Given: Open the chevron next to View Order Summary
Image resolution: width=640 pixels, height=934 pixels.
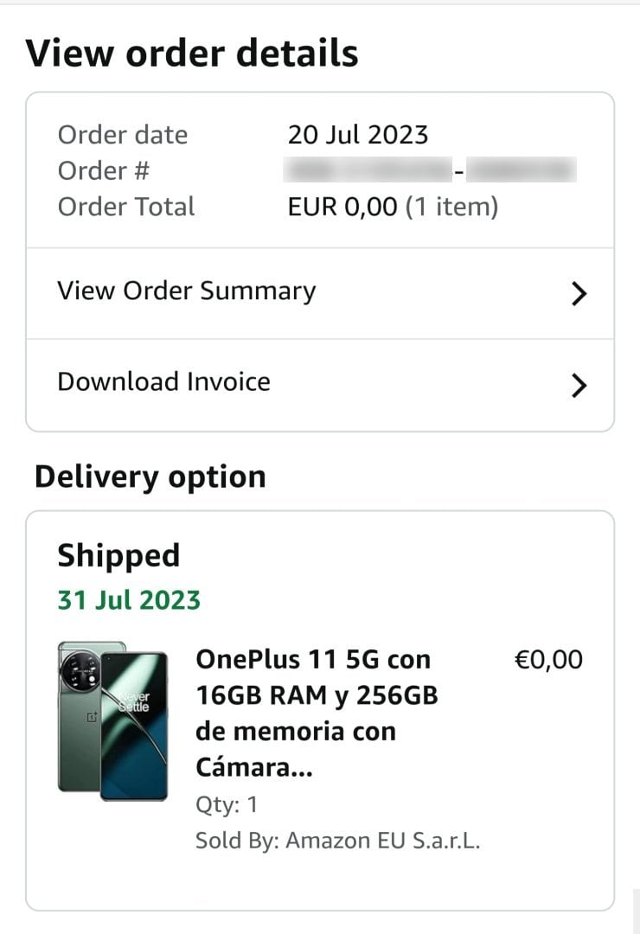Looking at the screenshot, I should [x=579, y=294].
